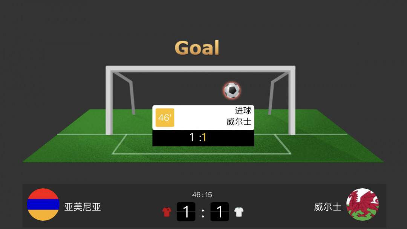Click the right goalpost
The image size is (407, 229).
[292, 101]
